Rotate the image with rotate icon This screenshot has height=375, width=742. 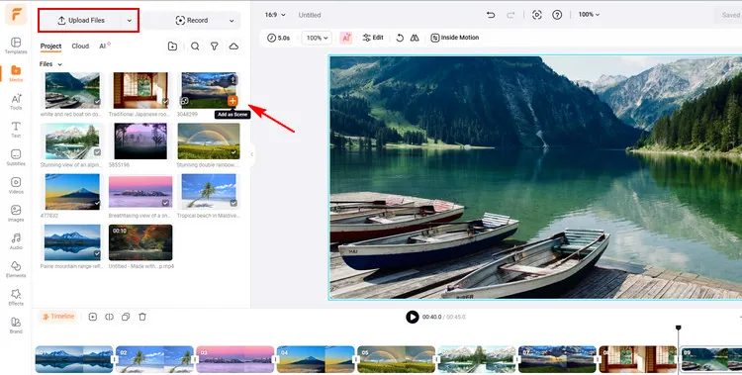click(400, 38)
